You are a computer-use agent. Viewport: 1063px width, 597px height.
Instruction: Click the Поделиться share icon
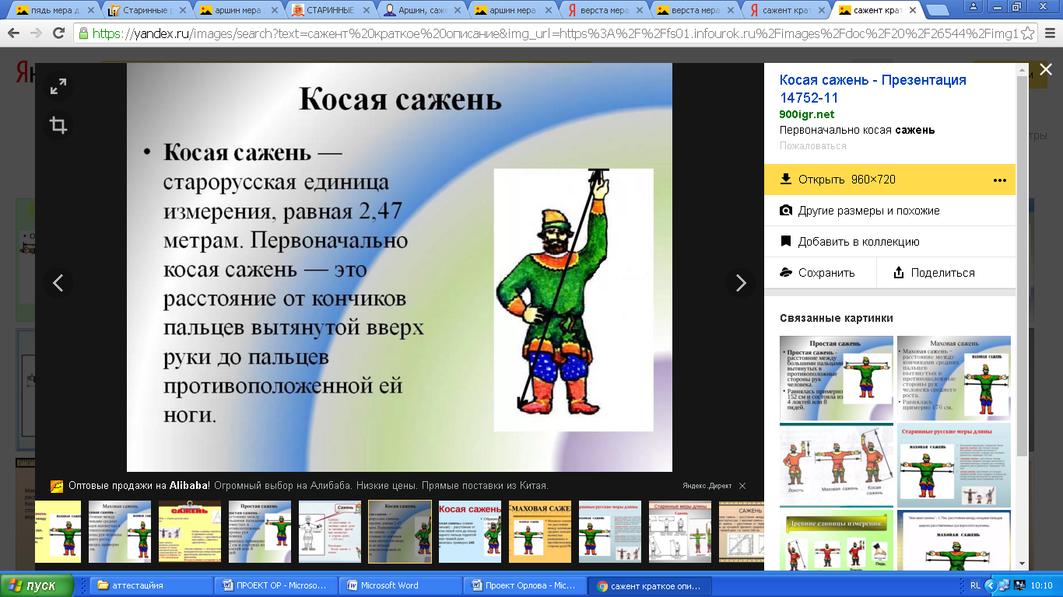(899, 273)
